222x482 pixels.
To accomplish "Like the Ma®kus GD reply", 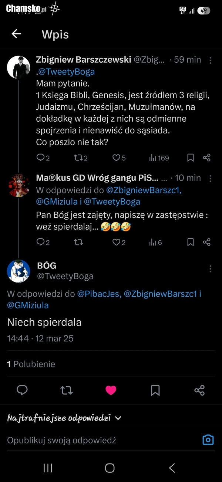I will [x=116, y=242].
